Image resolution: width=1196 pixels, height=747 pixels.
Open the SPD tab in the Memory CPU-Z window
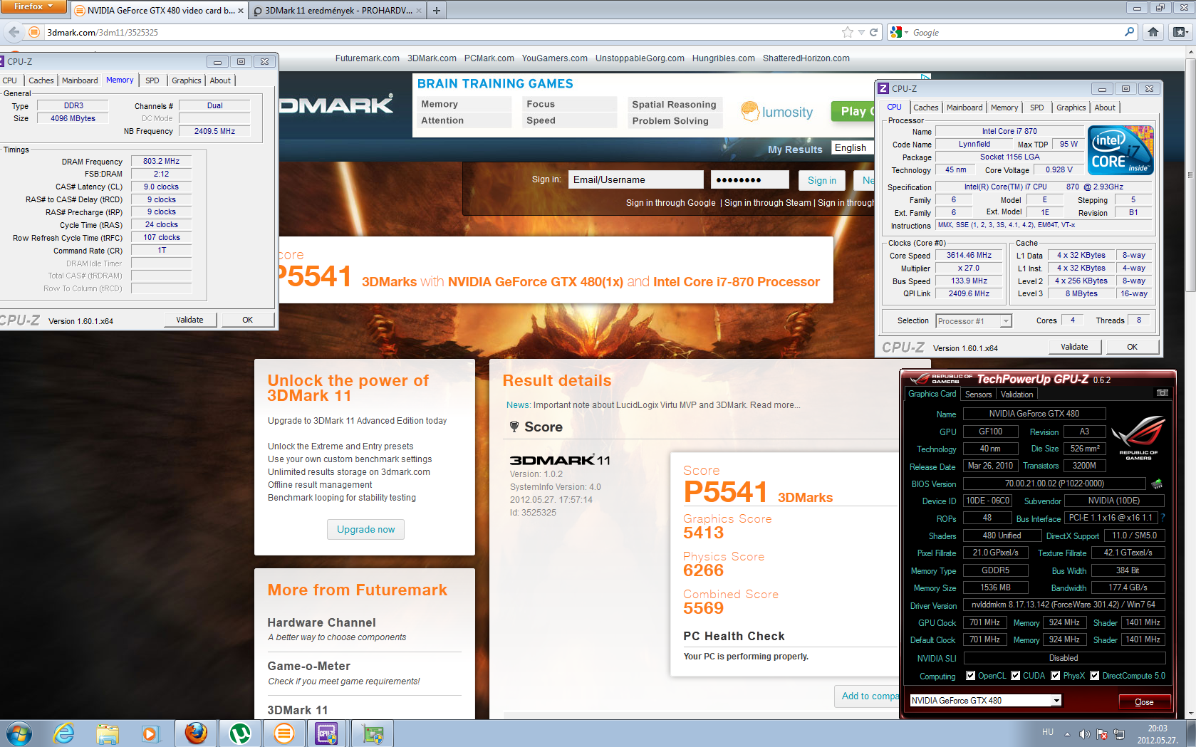(152, 80)
